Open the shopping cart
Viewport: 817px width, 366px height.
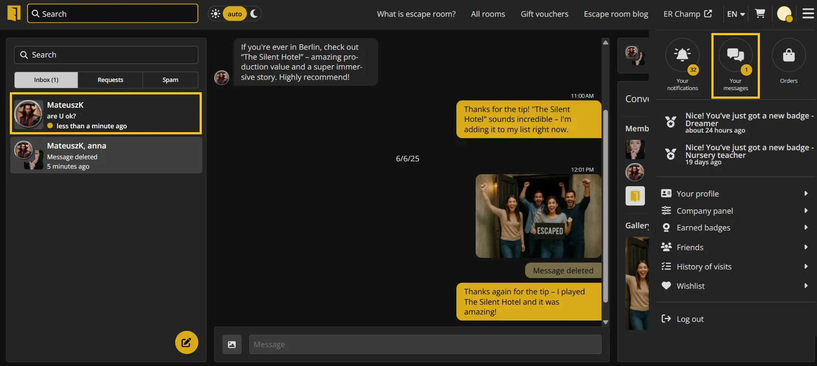(x=760, y=14)
